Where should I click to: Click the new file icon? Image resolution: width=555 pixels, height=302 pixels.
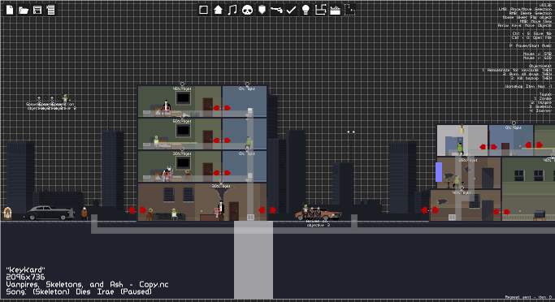[10, 10]
